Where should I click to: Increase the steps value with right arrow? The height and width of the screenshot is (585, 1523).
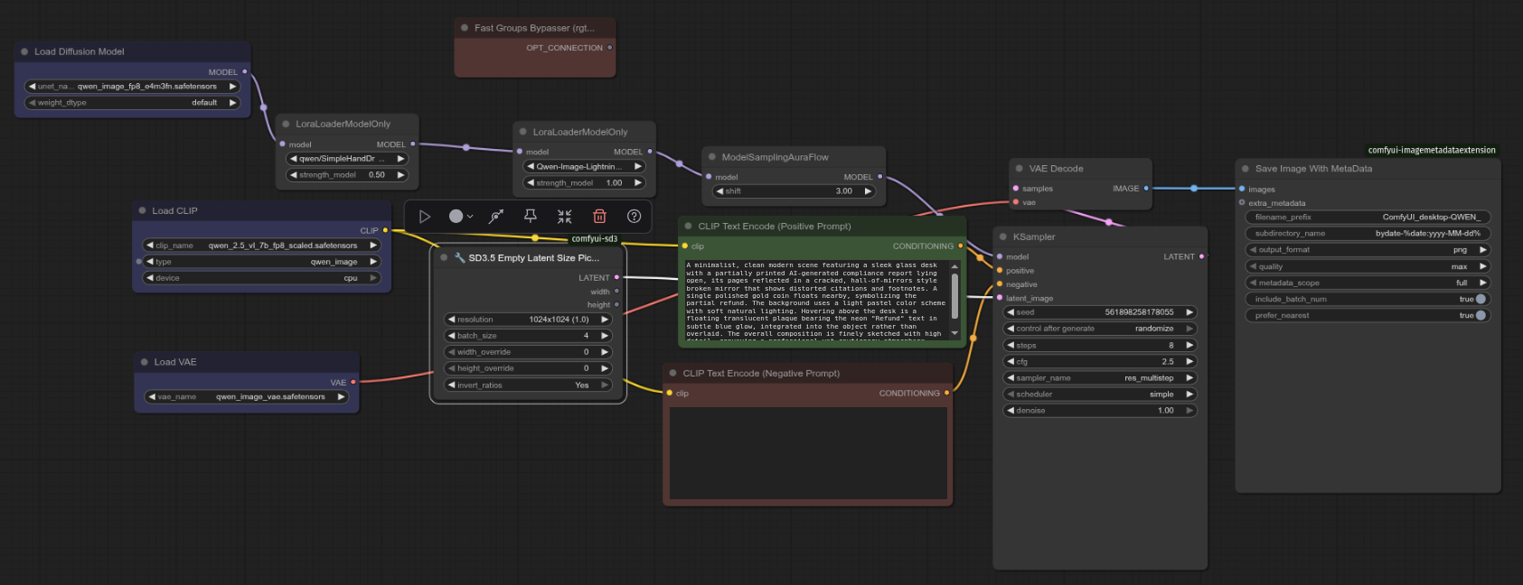coord(1189,346)
